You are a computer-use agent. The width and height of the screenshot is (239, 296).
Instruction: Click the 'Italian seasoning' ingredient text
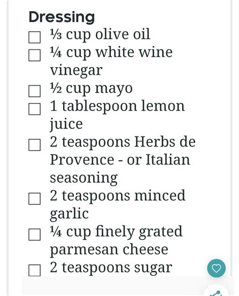coord(120,169)
